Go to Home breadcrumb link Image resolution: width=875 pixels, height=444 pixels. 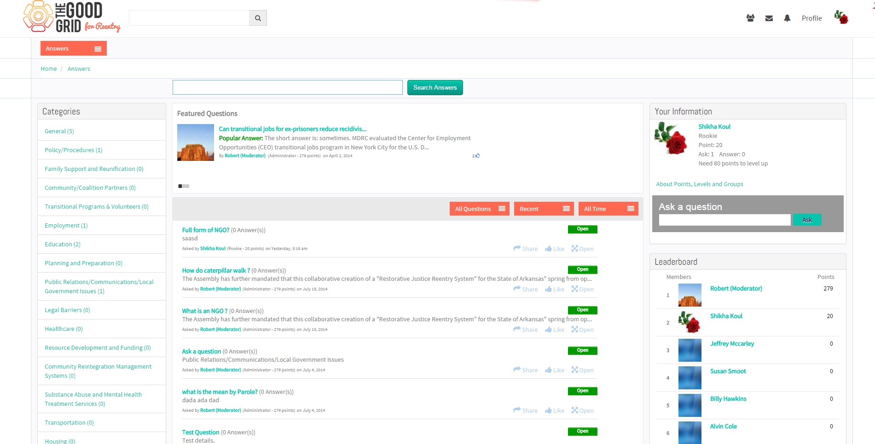(49, 68)
